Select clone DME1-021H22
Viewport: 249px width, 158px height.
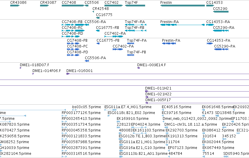click(x=197, y=97)
